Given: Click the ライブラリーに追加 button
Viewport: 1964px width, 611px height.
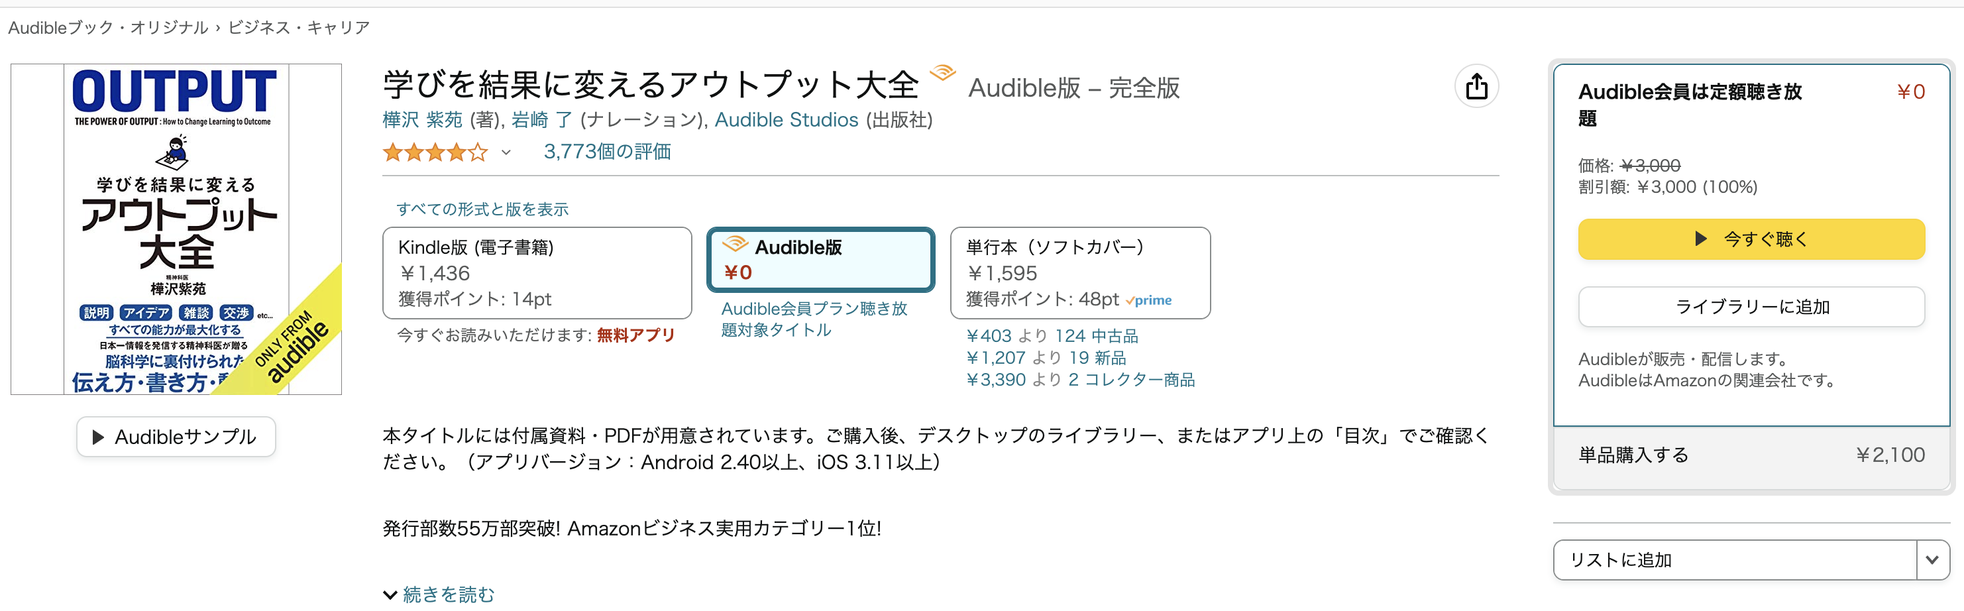Looking at the screenshot, I should (x=1751, y=307).
